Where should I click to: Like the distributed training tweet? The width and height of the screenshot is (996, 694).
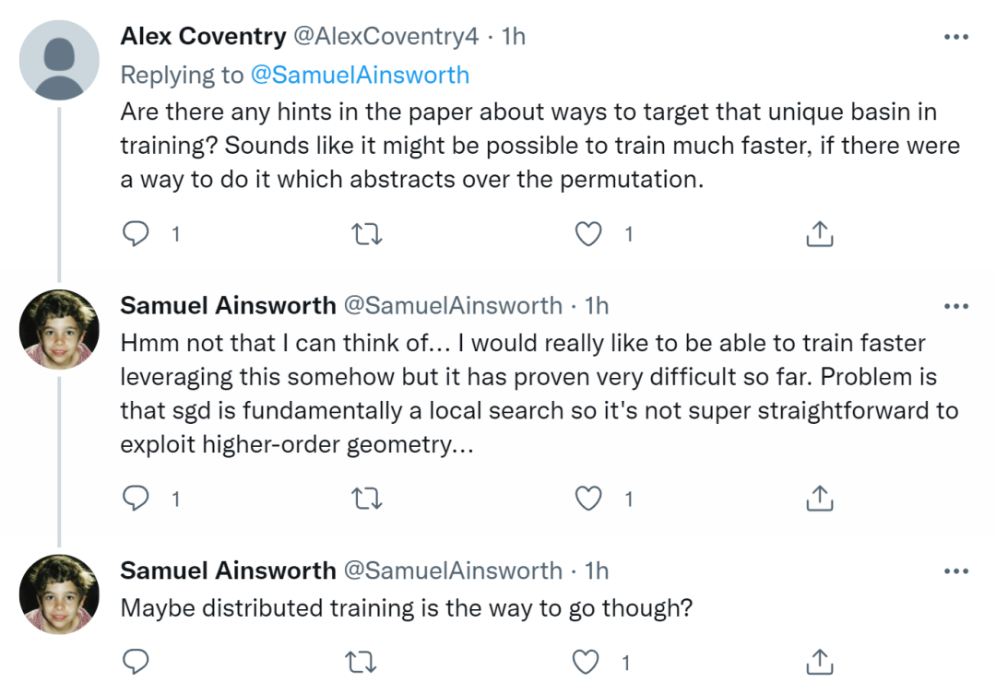click(588, 661)
